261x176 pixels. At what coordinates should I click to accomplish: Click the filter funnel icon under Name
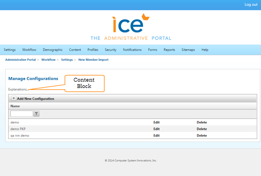click(36, 114)
